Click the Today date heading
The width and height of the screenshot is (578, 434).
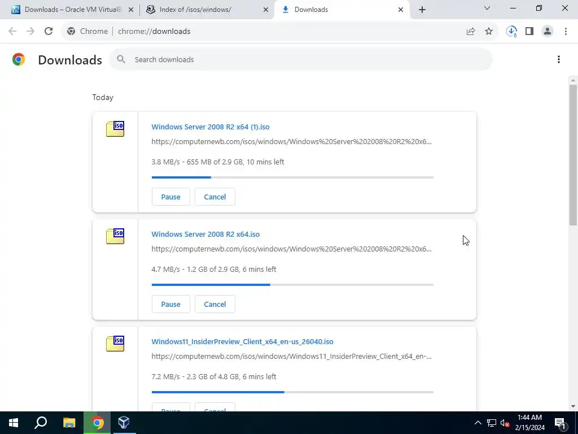point(103,97)
